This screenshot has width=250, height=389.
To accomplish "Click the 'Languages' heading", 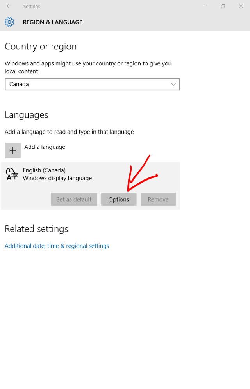I will [27, 115].
